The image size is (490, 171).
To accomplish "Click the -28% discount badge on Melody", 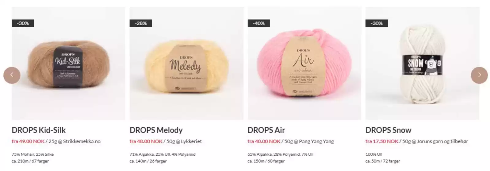I will tap(141, 23).
